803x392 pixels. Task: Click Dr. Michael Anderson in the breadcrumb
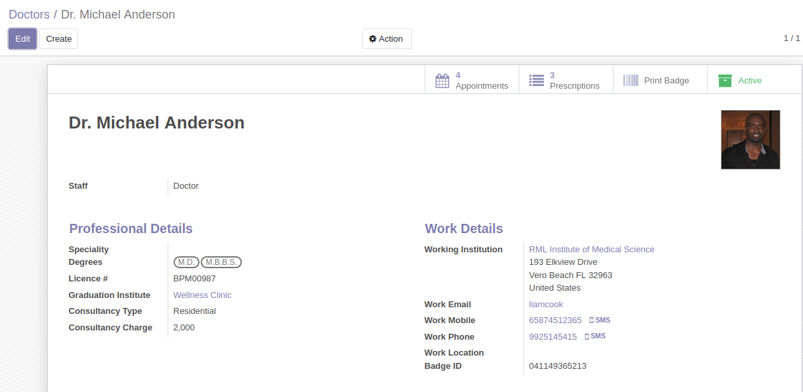[118, 14]
